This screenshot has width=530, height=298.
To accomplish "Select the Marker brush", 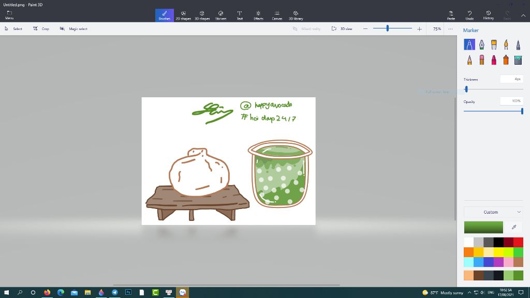I will 469,44.
